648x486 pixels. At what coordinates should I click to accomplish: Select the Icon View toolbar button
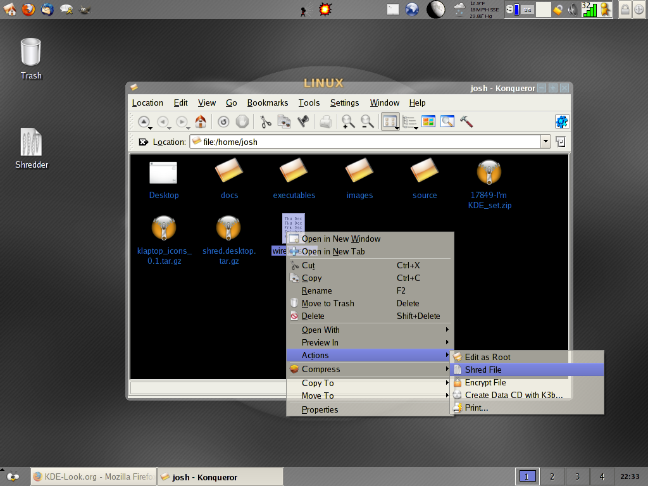tap(389, 121)
